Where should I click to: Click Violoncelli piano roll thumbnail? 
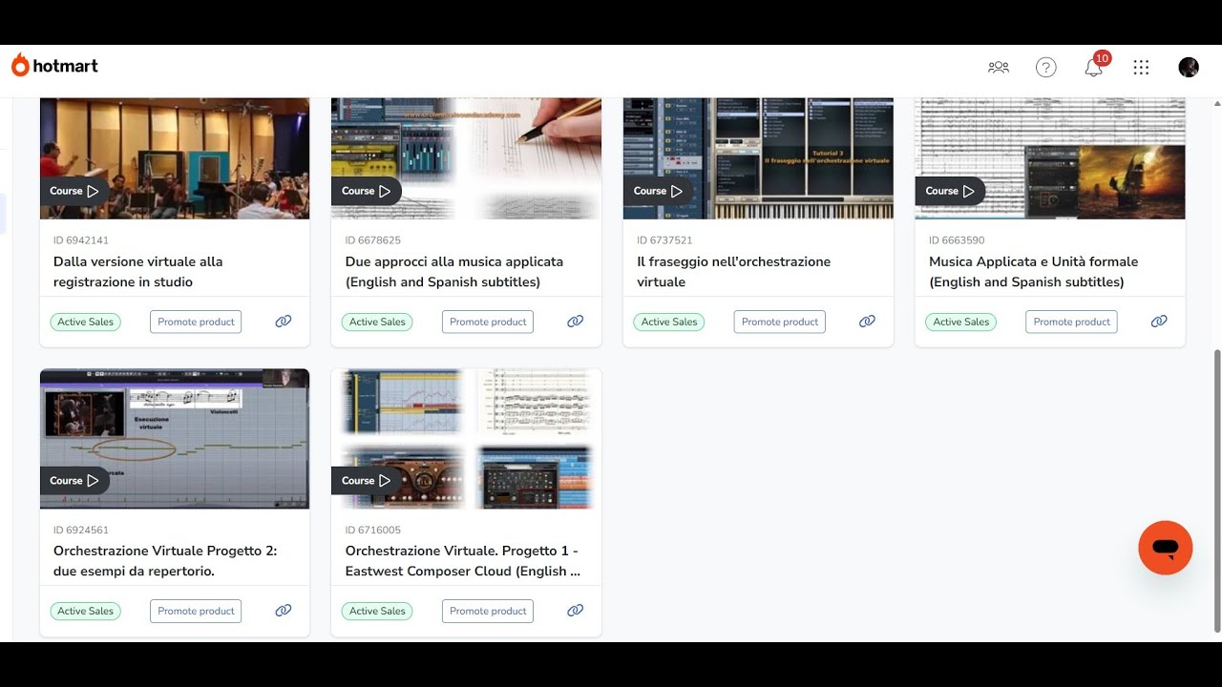point(175,439)
